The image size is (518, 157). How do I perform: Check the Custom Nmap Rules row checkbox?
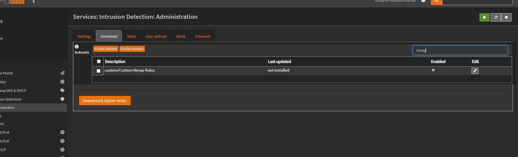point(98,71)
